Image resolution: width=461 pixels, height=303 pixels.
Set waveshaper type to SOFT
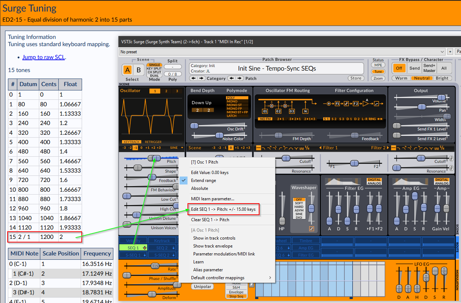click(299, 203)
